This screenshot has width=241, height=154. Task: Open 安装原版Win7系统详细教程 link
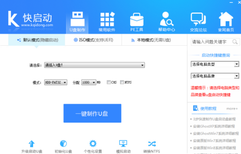[x=214, y=140]
